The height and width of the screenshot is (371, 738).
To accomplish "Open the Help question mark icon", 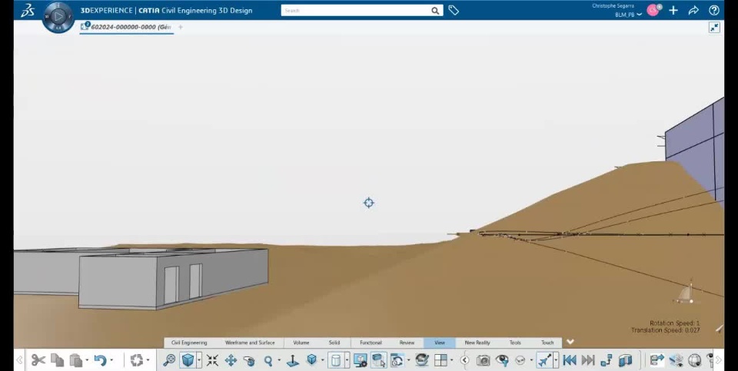I will point(714,10).
